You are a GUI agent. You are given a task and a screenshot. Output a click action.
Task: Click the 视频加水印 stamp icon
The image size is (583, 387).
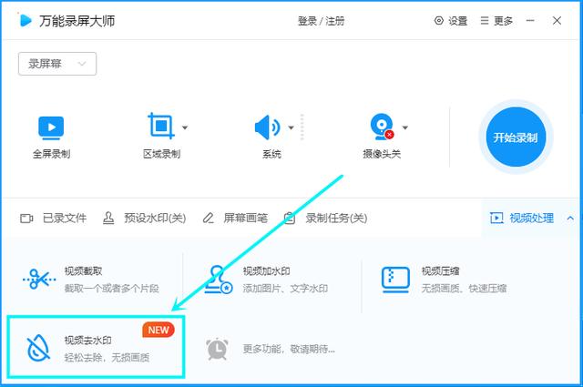tap(219, 280)
